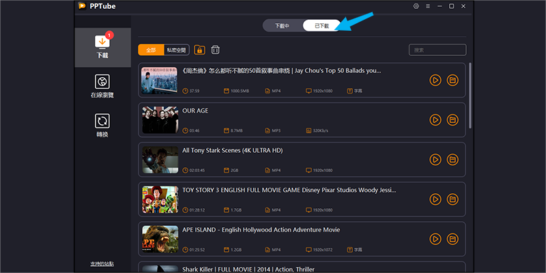The height and width of the screenshot is (273, 546).
Task: Open the 在線瀏覽 online browser section
Action: click(x=102, y=87)
